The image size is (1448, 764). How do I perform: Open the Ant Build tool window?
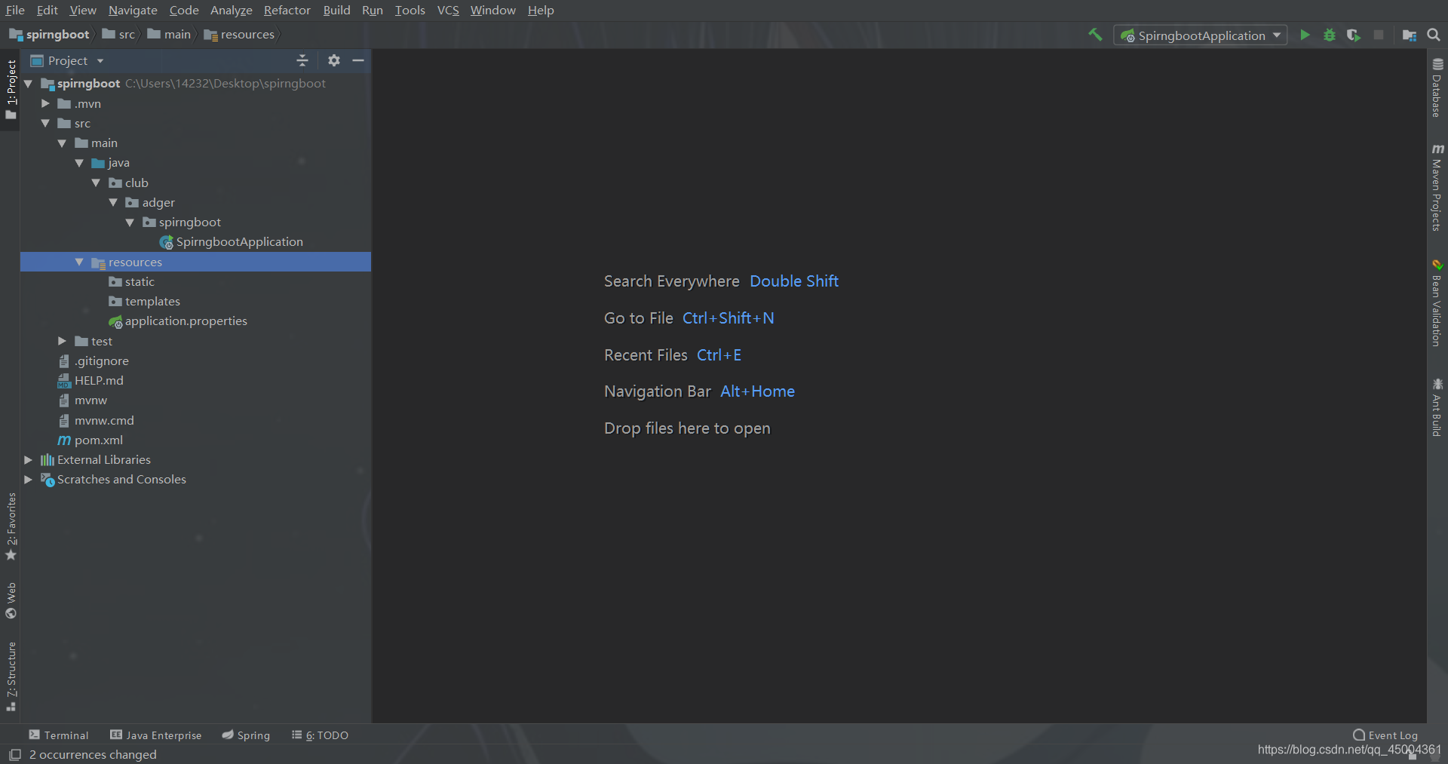(1437, 407)
